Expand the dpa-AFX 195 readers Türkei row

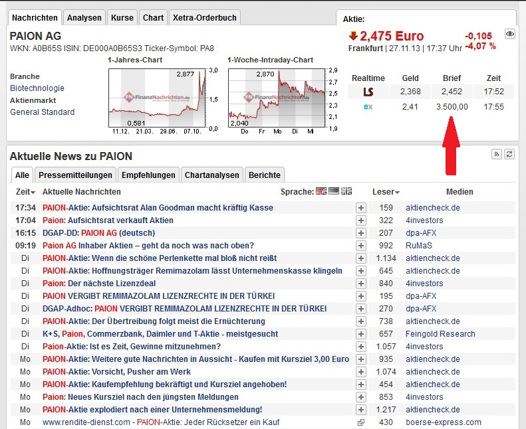(x=361, y=296)
